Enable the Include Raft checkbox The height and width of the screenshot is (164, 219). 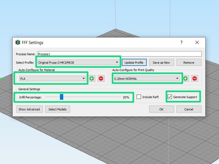click(x=139, y=97)
